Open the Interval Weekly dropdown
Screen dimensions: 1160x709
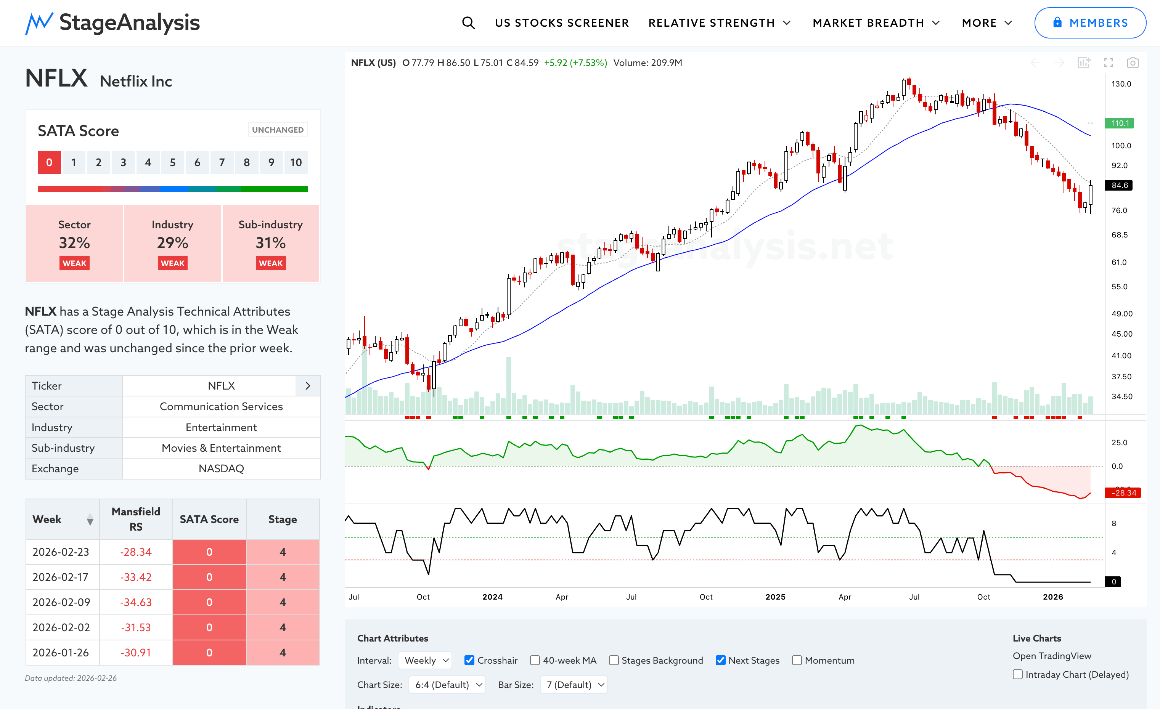click(425, 660)
